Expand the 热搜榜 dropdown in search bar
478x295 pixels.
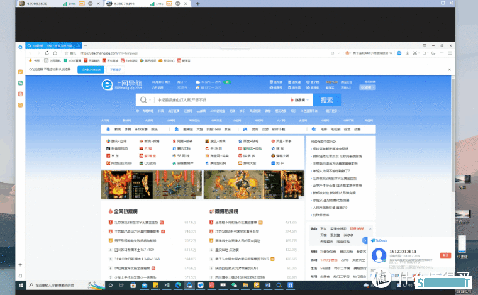299,100
